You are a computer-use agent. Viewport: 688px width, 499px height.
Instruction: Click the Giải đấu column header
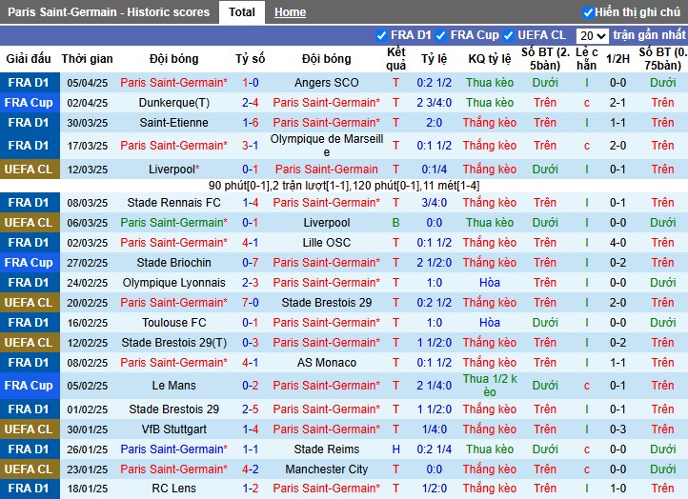tap(29, 59)
